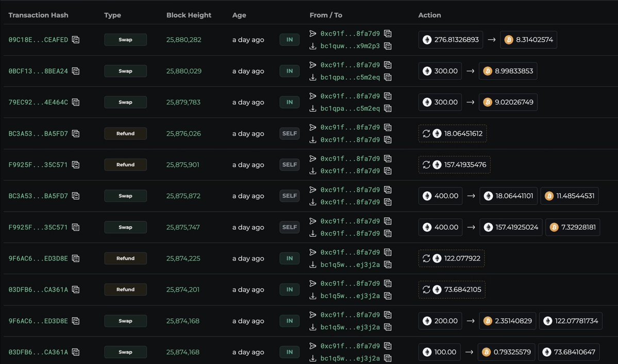The height and width of the screenshot is (364, 618).
Task: Click the Bitcoin icon beside 8.31402574
Action: pos(508,40)
